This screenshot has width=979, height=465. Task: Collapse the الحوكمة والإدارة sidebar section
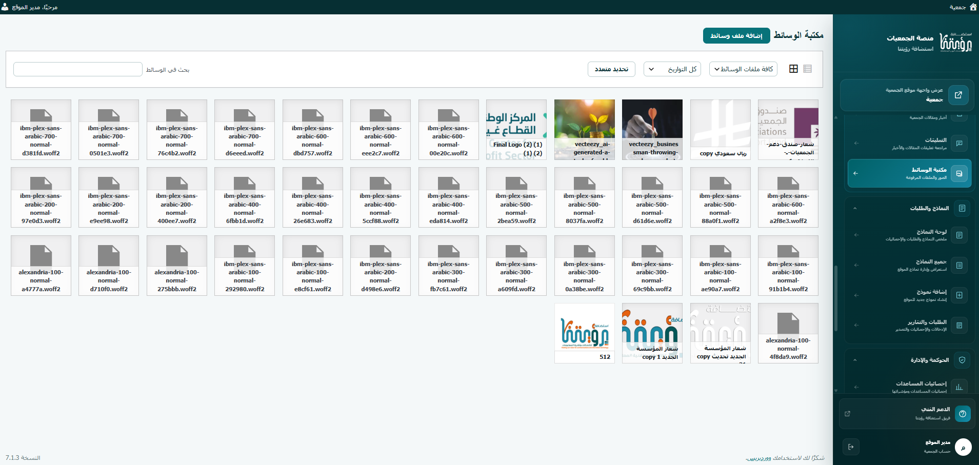point(855,360)
